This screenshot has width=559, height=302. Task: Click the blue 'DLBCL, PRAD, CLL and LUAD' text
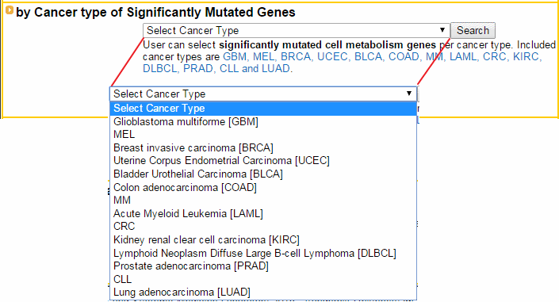(x=216, y=68)
